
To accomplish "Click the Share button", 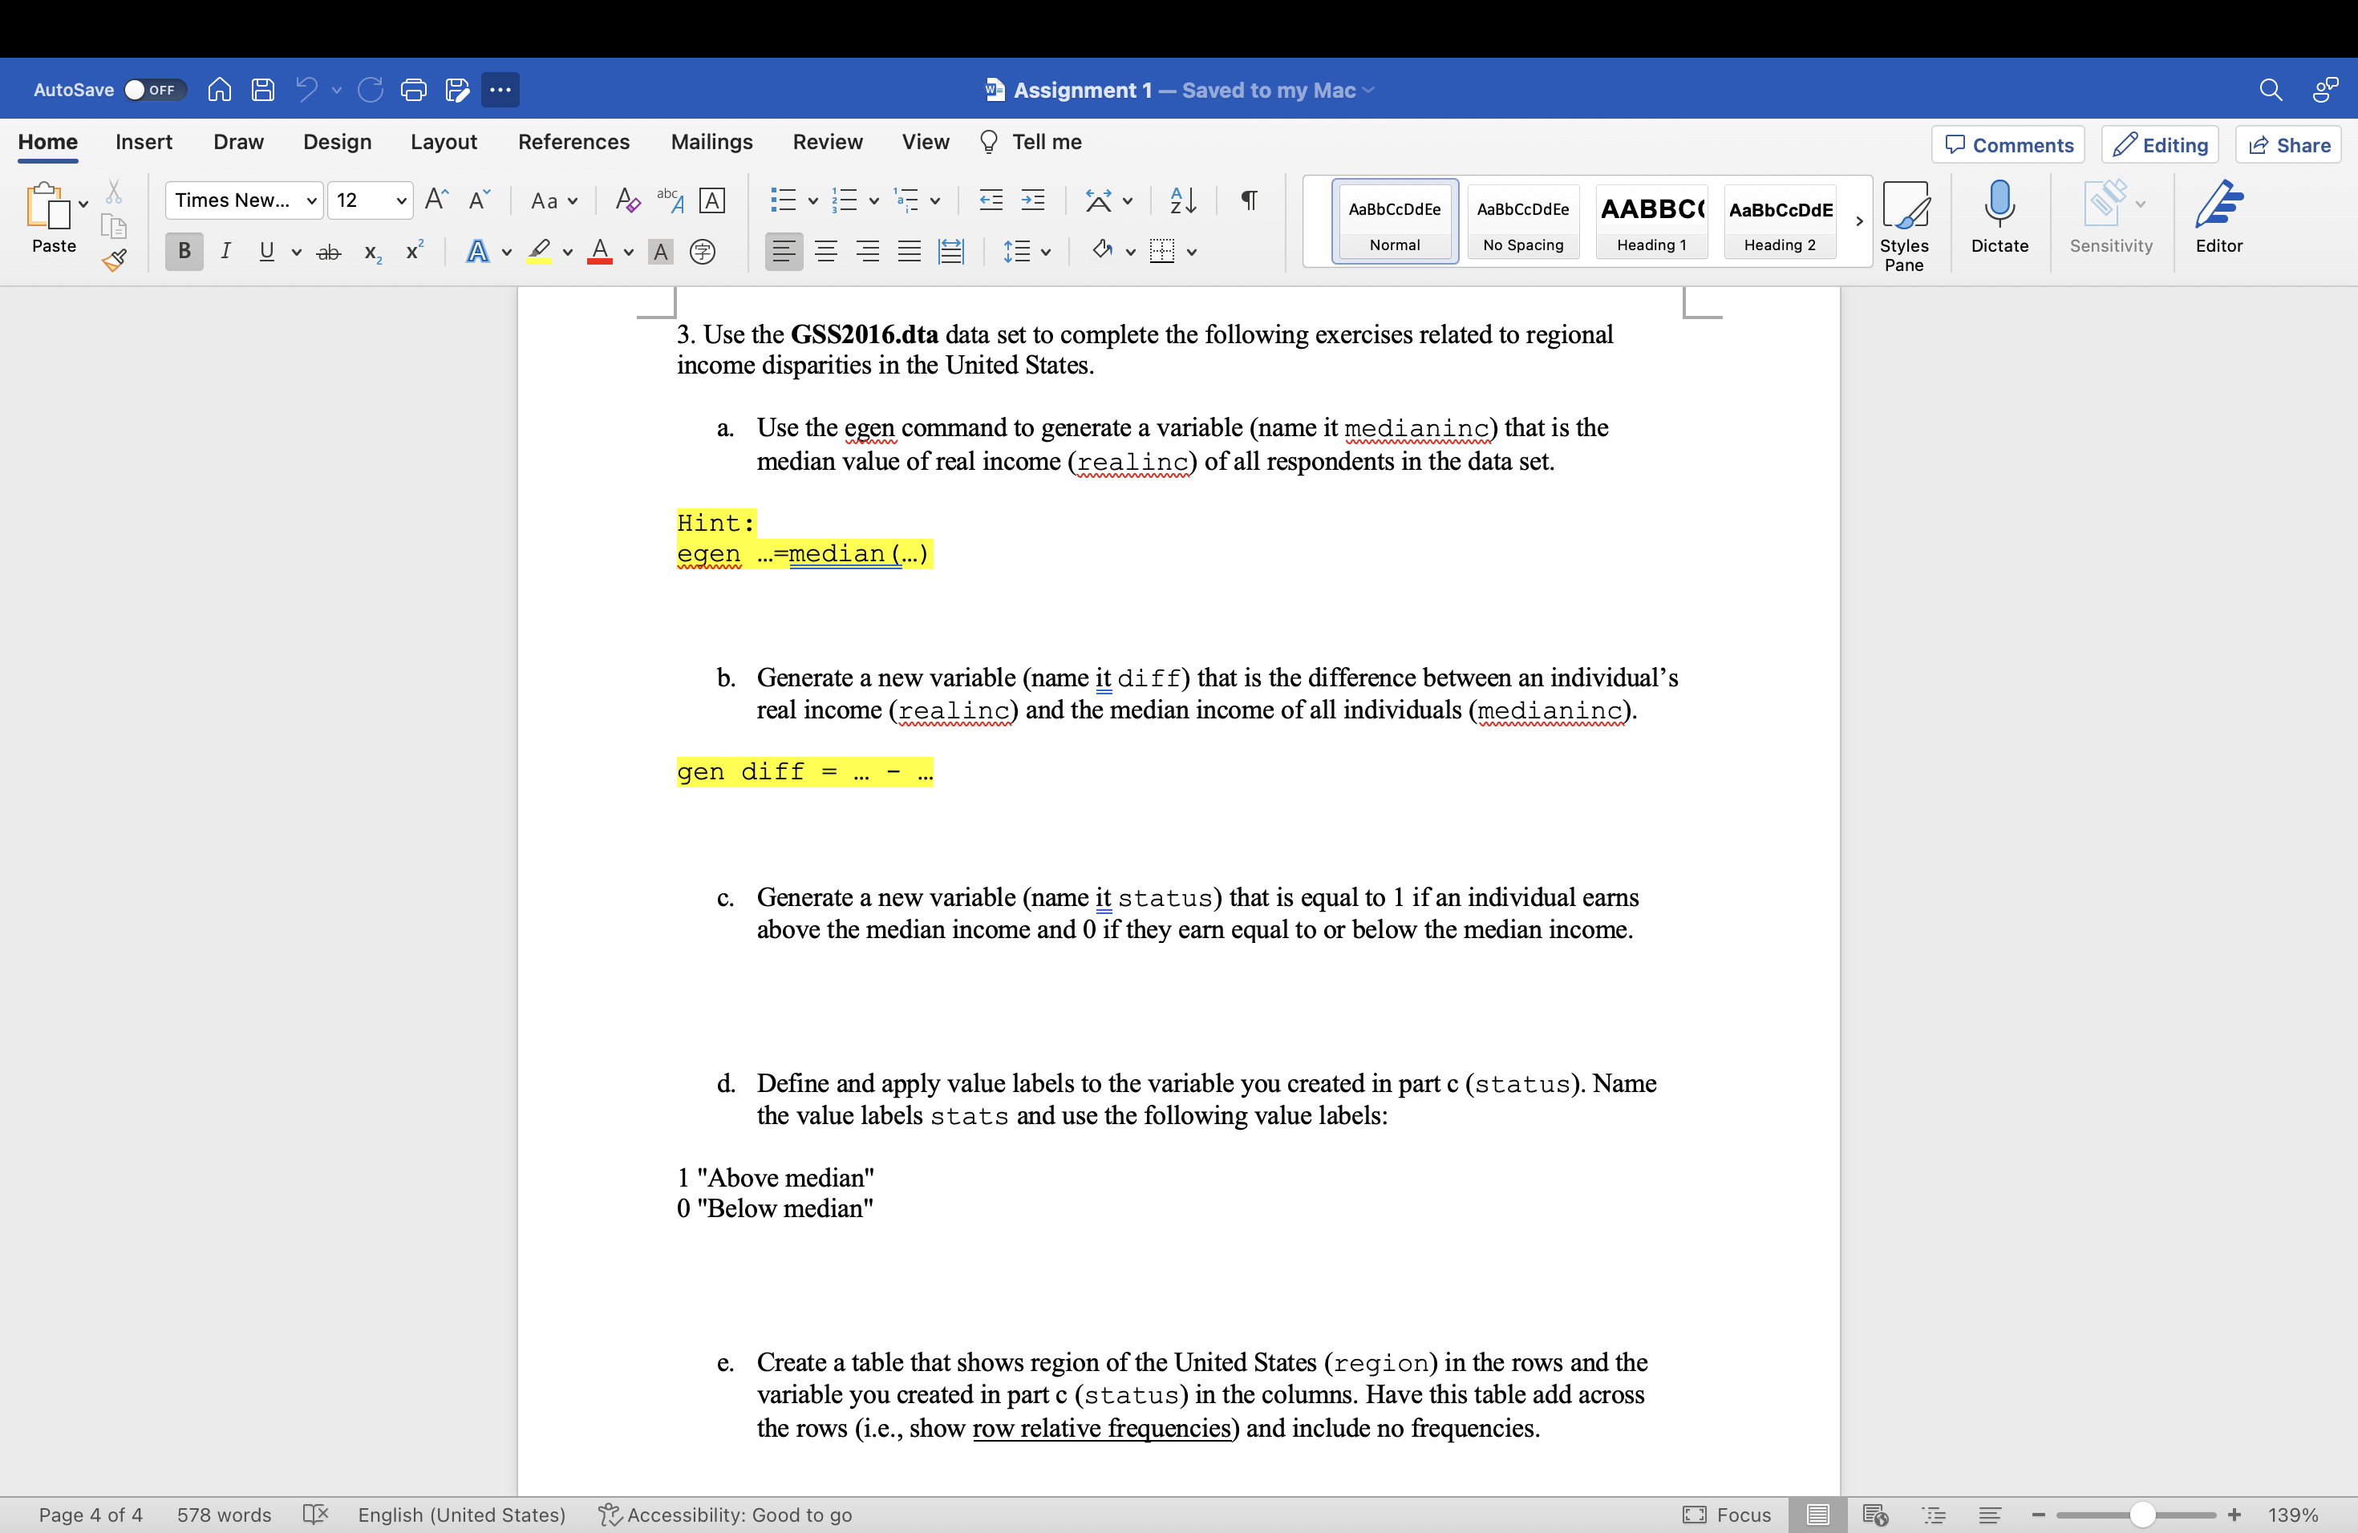I will click(2287, 144).
